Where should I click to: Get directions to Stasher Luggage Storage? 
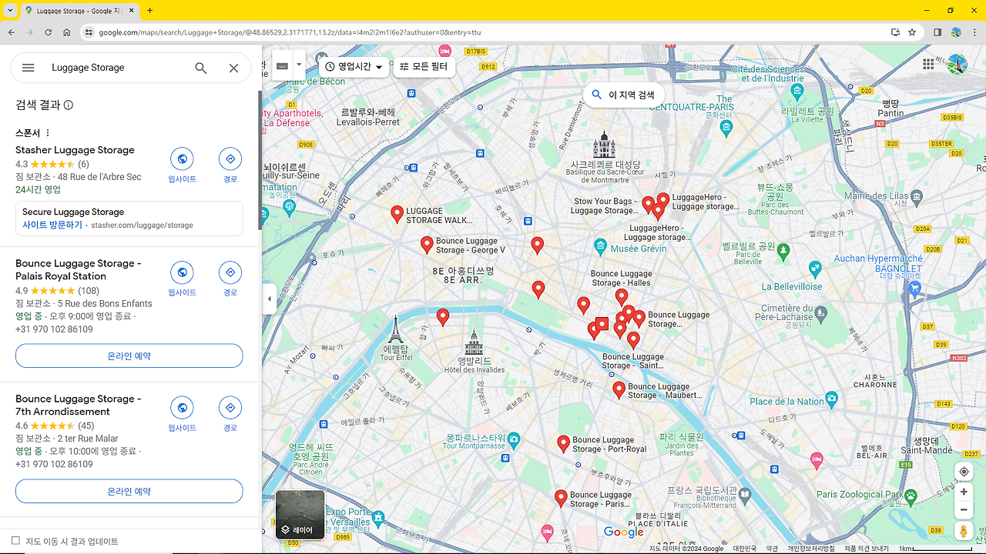[230, 159]
